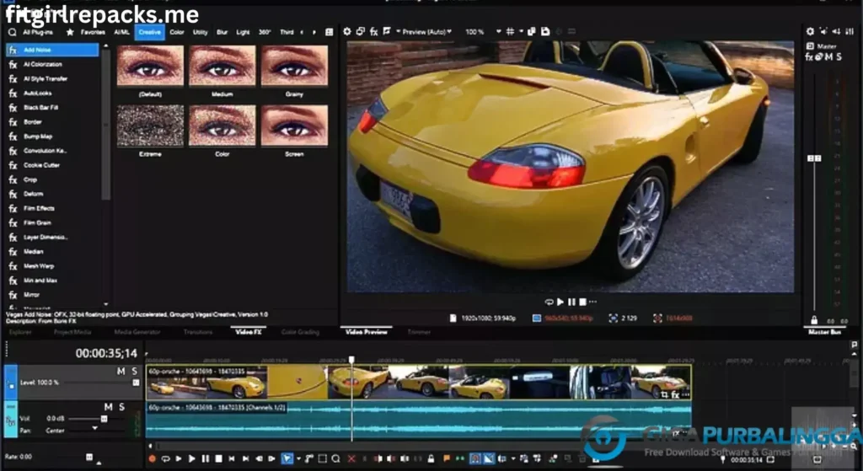Go to start of timeline

click(232, 458)
